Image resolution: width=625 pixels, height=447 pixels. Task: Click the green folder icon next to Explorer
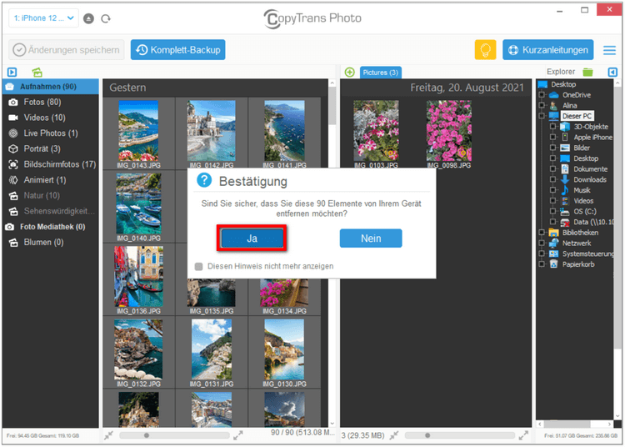[x=588, y=73]
